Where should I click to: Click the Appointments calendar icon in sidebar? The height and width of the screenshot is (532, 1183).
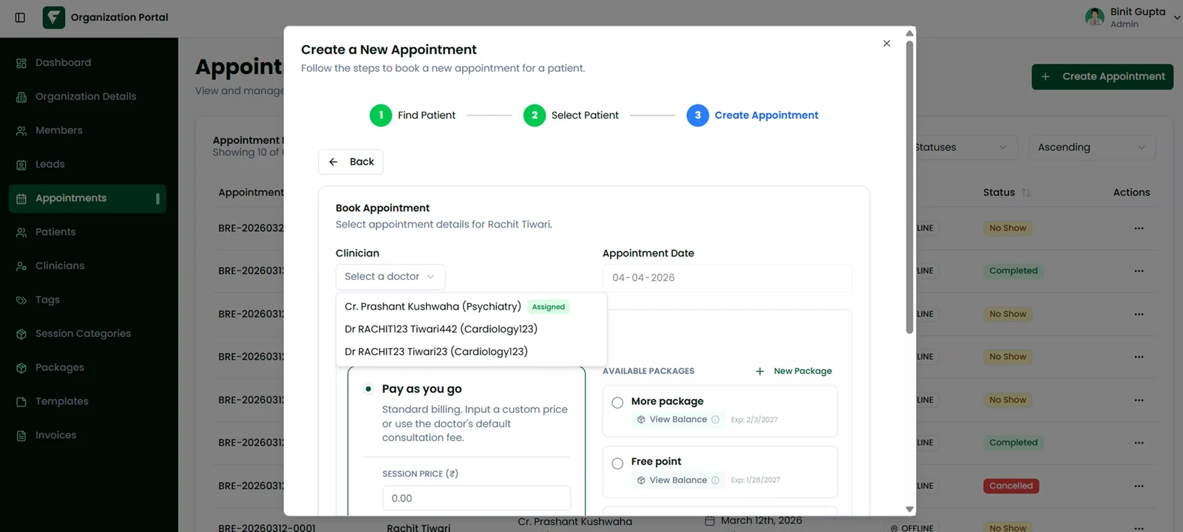[x=21, y=198]
